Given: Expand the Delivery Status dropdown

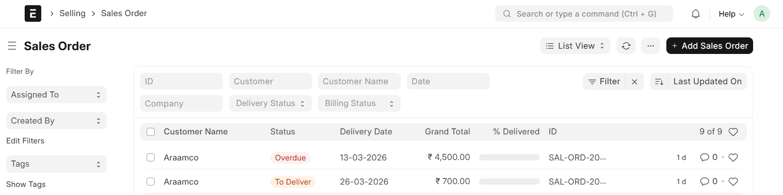Looking at the screenshot, I should coord(270,104).
